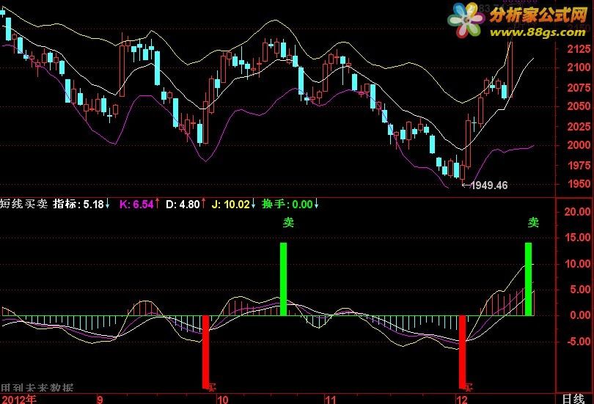Click the 2050 price axis value
The height and width of the screenshot is (404, 594).
(579, 106)
